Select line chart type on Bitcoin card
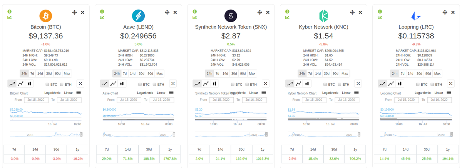 tap(12, 83)
